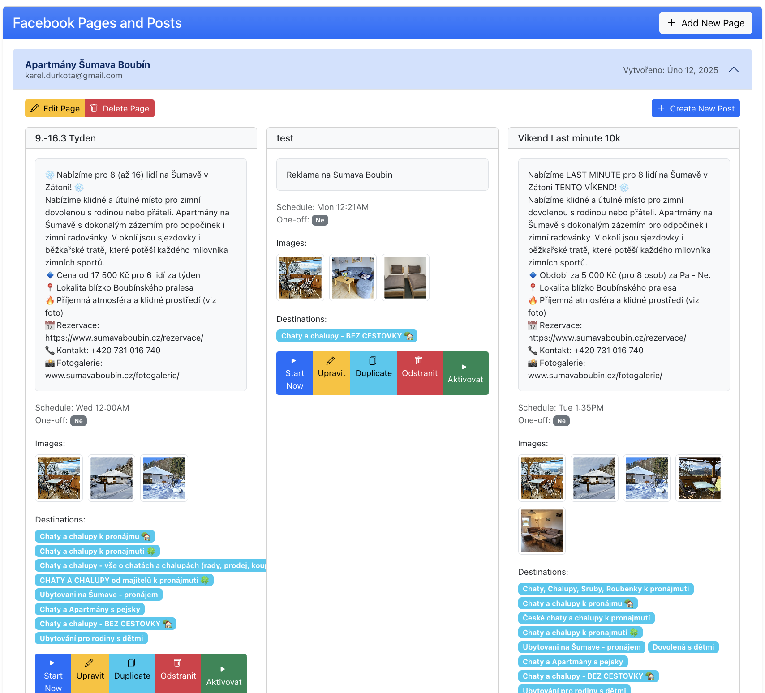
Task: Click Upravit on the test post
Action: 331,373
